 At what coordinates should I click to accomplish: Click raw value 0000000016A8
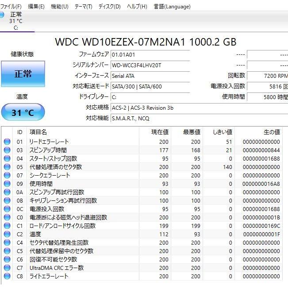tap(261, 184)
